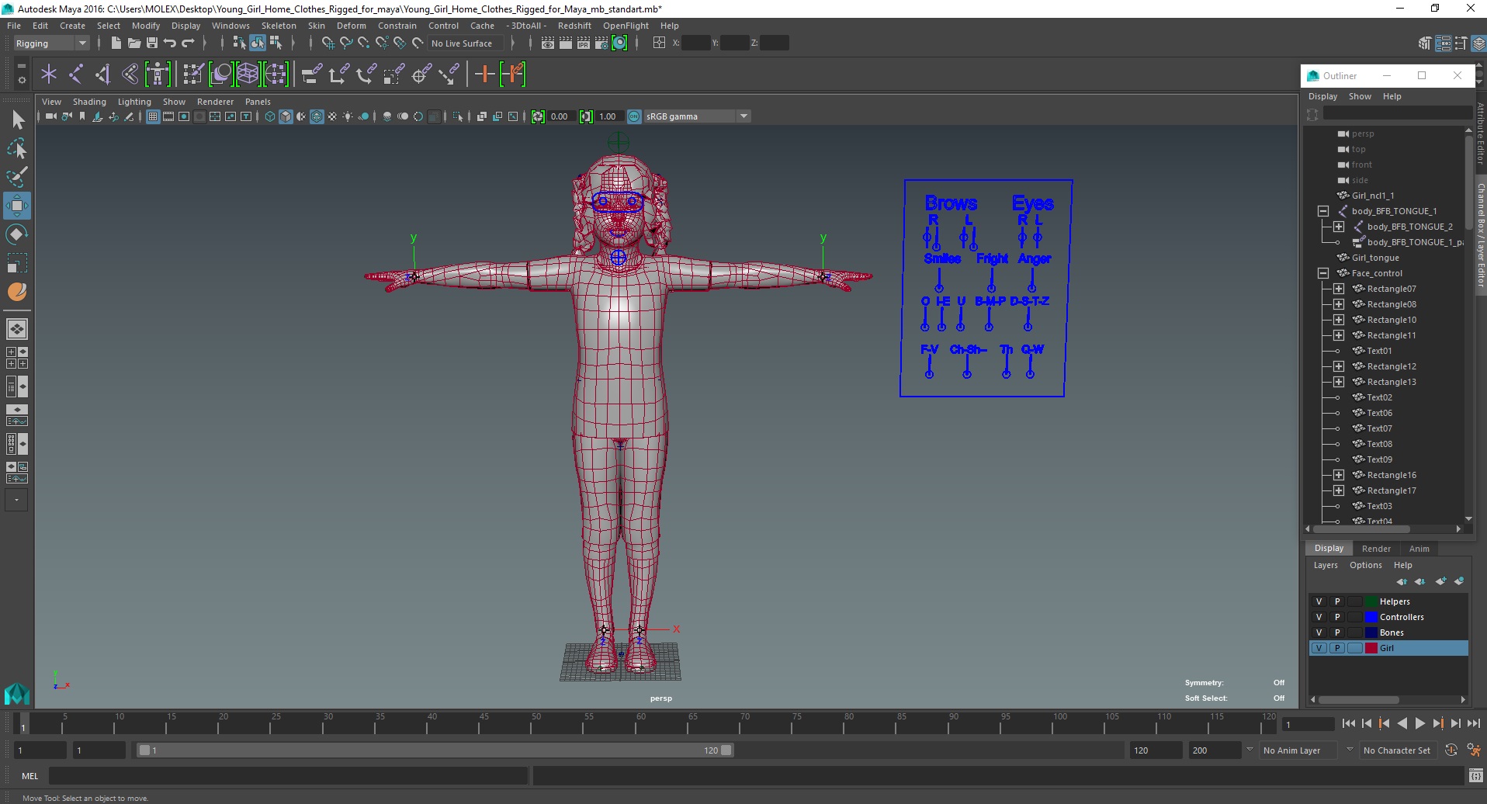The width and height of the screenshot is (1487, 804).
Task: Activate the Lasso select tool
Action: pyautogui.click(x=17, y=148)
